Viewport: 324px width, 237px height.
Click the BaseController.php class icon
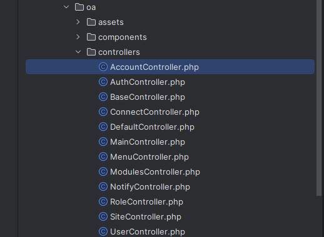[x=103, y=97]
